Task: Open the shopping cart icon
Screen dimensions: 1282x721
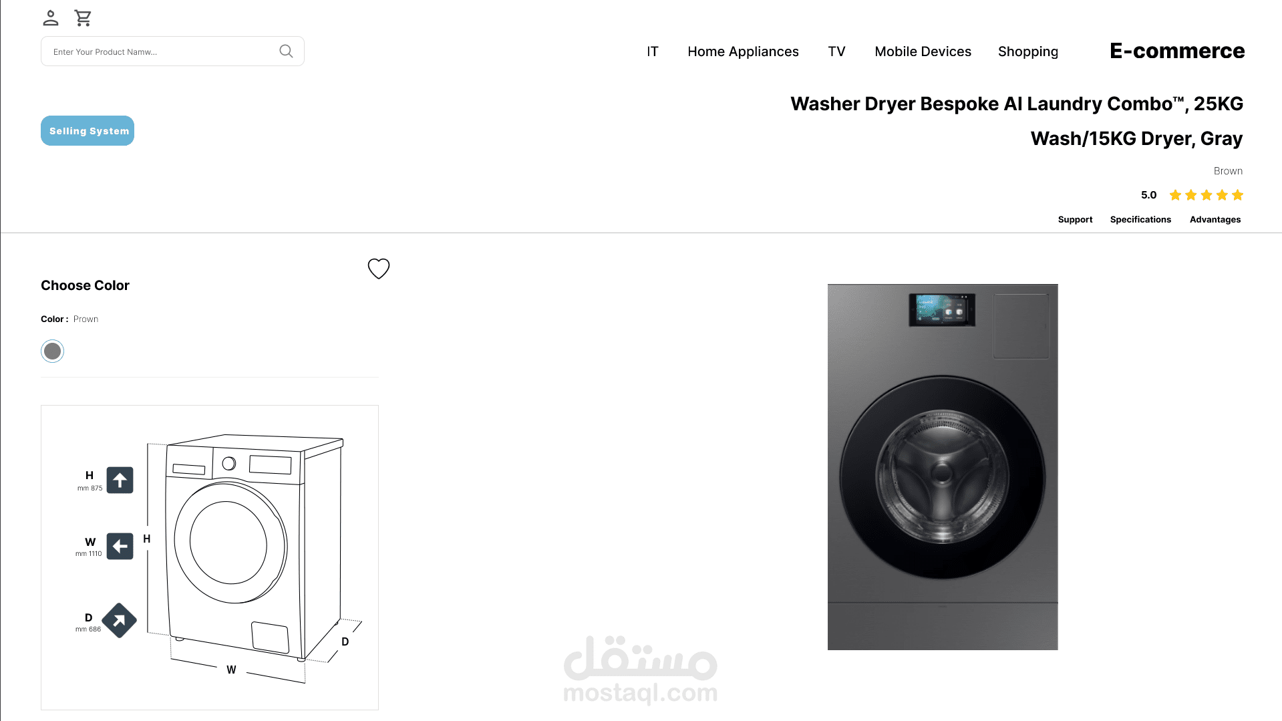Action: click(83, 18)
